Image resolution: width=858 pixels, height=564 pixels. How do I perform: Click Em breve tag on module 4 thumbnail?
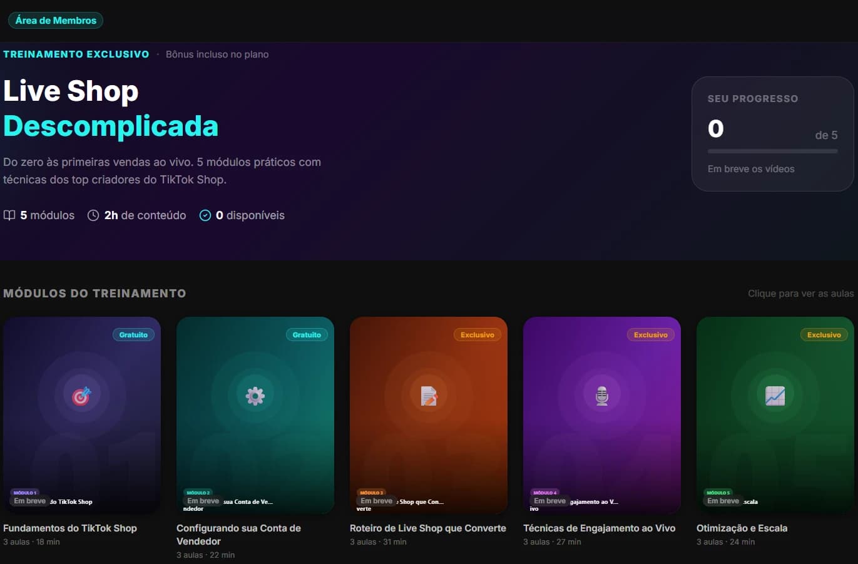(550, 501)
